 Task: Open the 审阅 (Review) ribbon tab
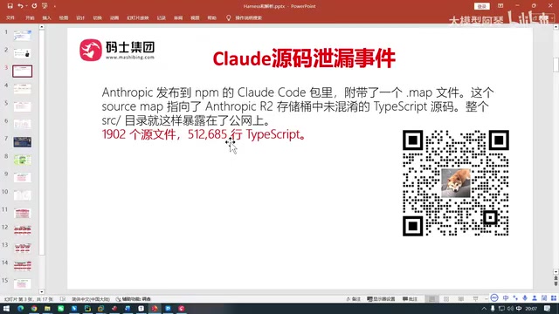click(x=178, y=17)
